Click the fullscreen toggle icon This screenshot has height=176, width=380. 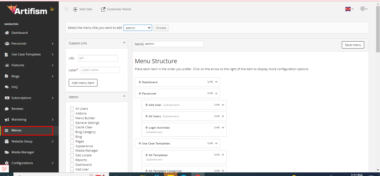(67, 9)
